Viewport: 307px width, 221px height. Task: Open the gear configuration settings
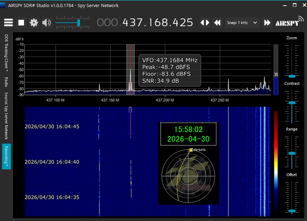pos(34,23)
